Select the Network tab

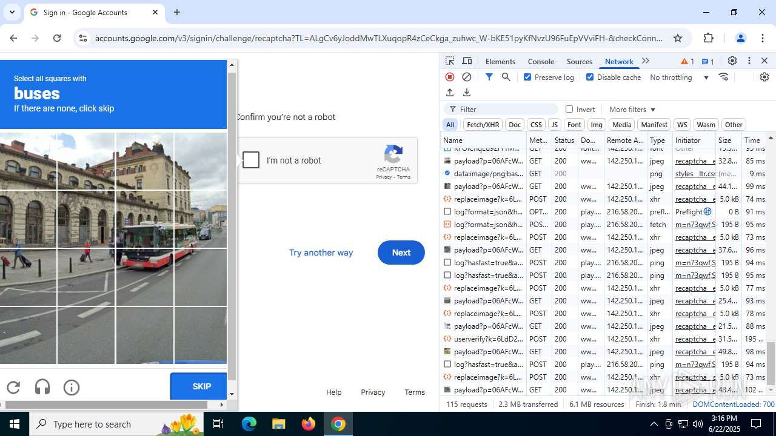(x=619, y=61)
